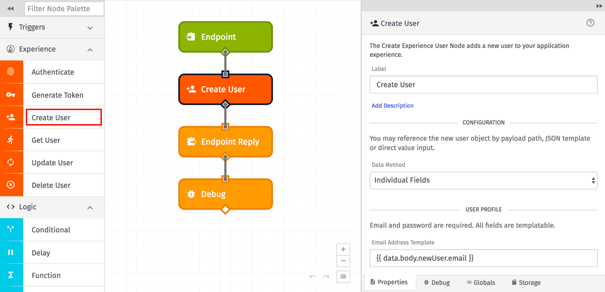
Task: Select the Endpoint Reply node on canvas
Action: [225, 142]
